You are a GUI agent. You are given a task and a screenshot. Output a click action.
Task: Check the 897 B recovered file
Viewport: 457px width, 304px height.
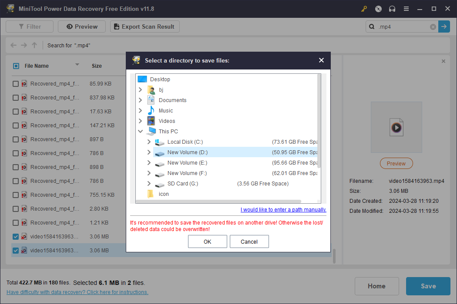click(16, 140)
